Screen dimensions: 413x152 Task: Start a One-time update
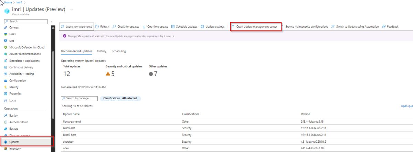click(x=155, y=26)
